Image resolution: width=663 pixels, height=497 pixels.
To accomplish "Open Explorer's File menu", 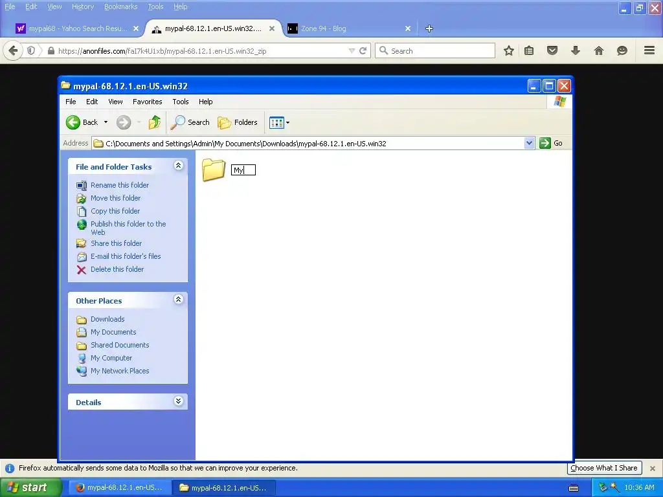I will click(x=71, y=102).
